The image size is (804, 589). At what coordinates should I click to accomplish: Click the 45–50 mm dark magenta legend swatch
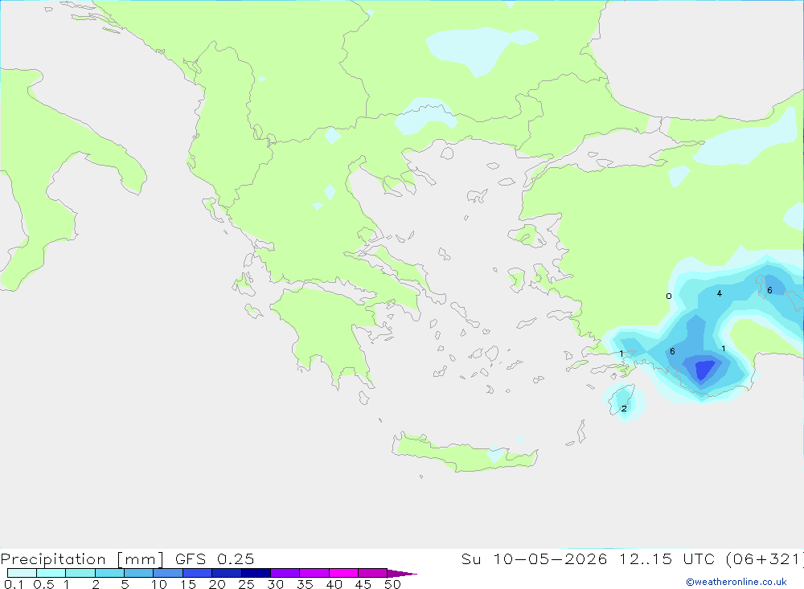(372, 573)
